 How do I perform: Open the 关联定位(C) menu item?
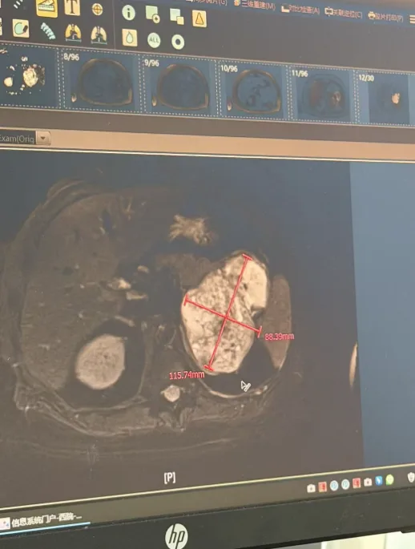343,13
